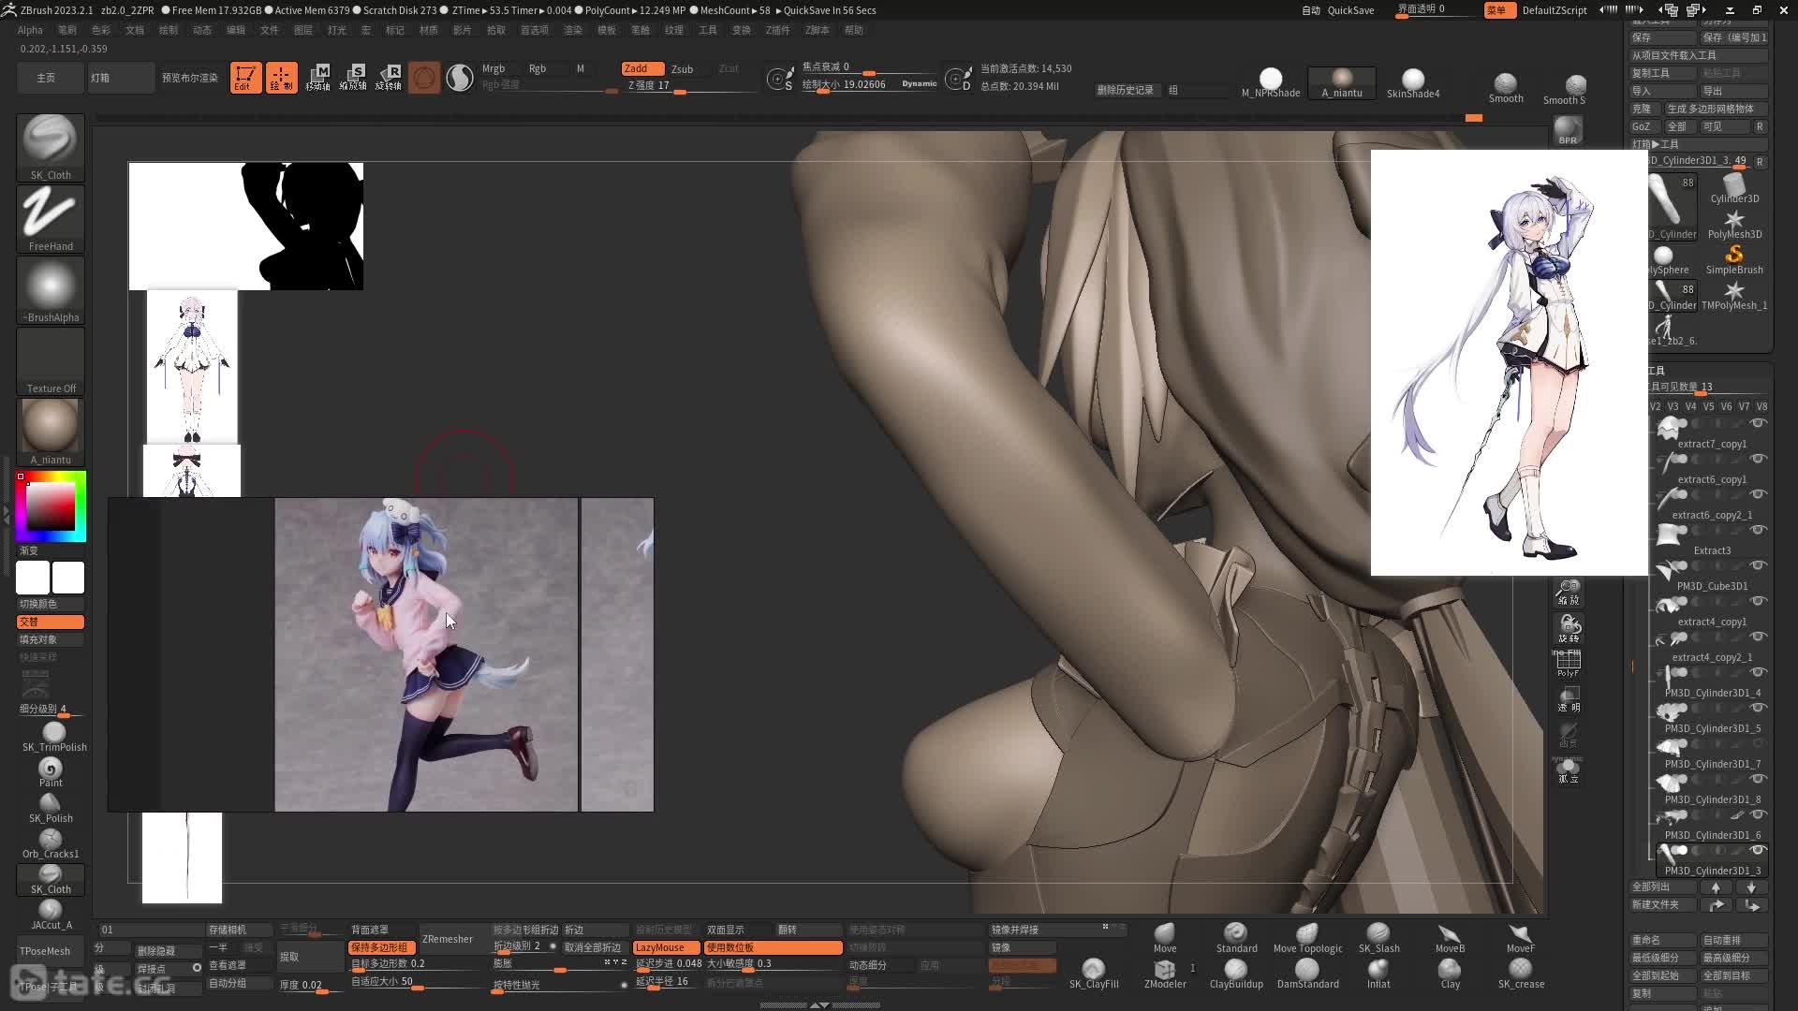
Task: Click in the color picker square
Action: coord(51,506)
